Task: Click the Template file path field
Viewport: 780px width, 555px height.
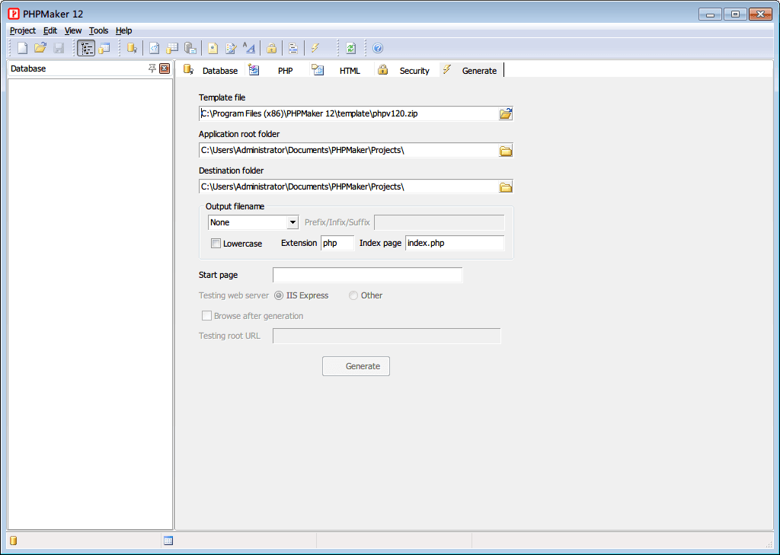Action: [348, 113]
